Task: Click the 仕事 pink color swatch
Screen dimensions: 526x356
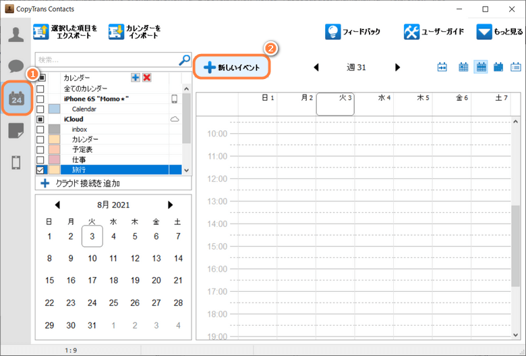Action: pyautogui.click(x=55, y=159)
